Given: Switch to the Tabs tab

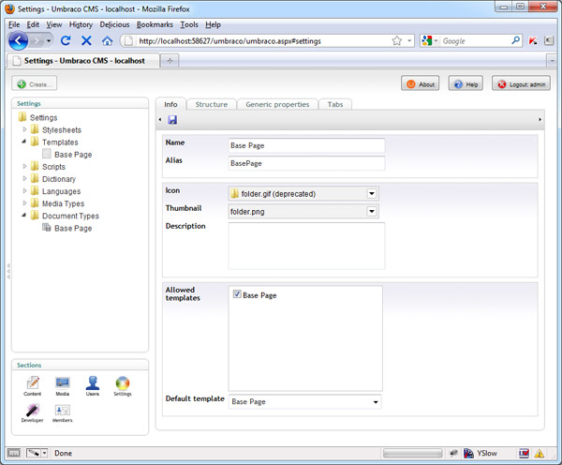Looking at the screenshot, I should click(335, 104).
